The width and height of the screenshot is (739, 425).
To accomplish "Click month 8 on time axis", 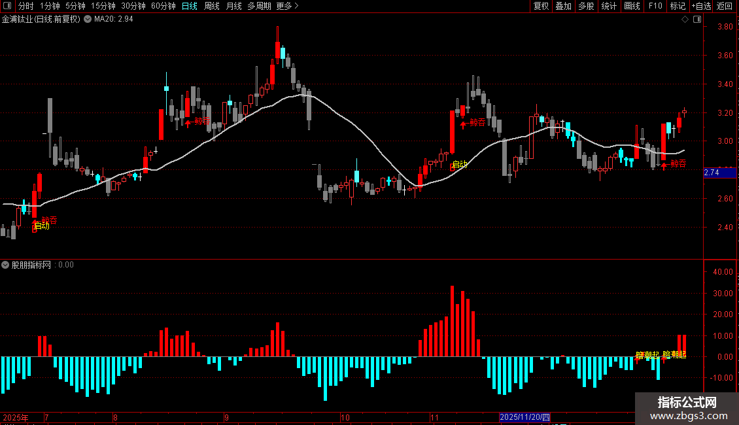I will [x=116, y=417].
